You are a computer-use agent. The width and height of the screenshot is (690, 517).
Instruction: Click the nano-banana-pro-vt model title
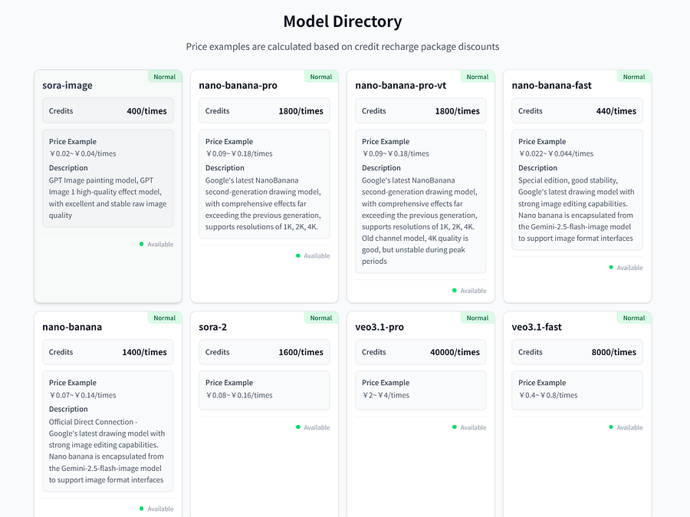tap(401, 85)
